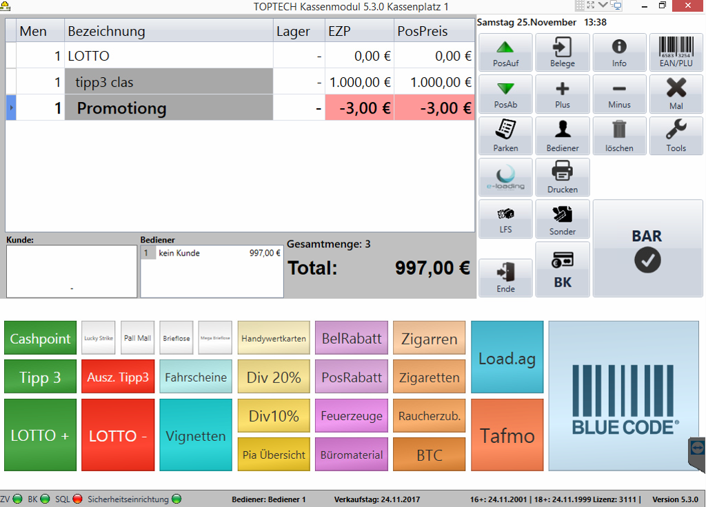The image size is (706, 507).
Task: Click the red LOTTO - tile
Action: point(118,435)
